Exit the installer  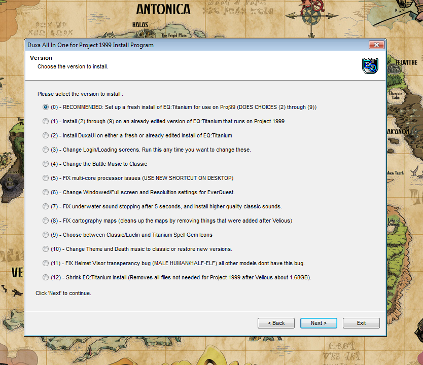pyautogui.click(x=361, y=323)
